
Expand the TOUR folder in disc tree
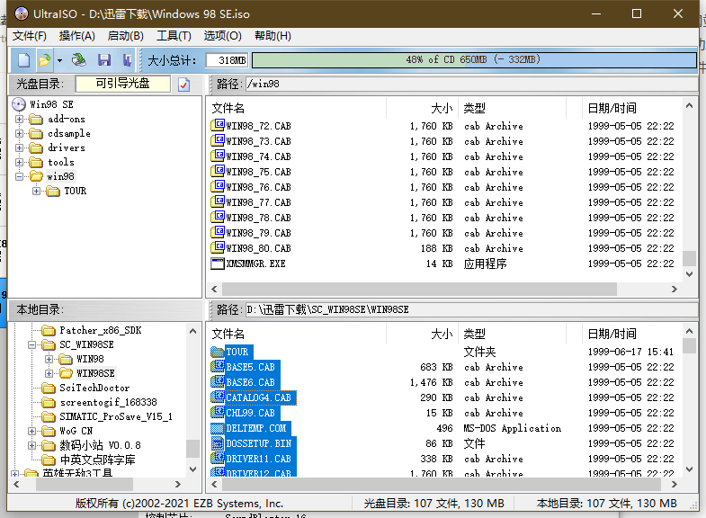(x=37, y=192)
